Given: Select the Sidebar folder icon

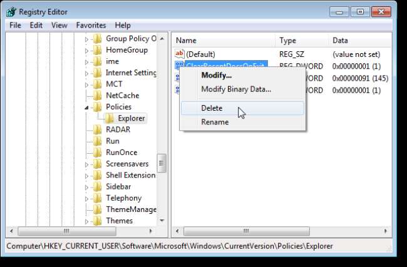Looking at the screenshot, I should 98,186.
